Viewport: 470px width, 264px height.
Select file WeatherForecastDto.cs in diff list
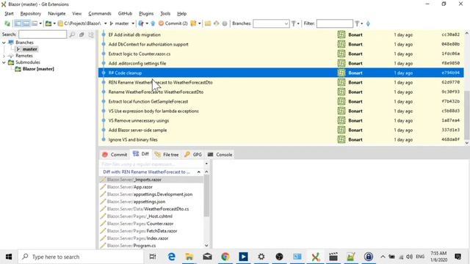(151, 209)
